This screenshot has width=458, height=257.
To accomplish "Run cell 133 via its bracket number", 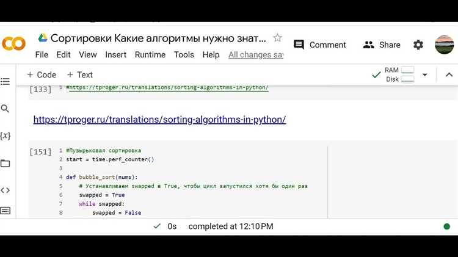I will coord(40,89).
